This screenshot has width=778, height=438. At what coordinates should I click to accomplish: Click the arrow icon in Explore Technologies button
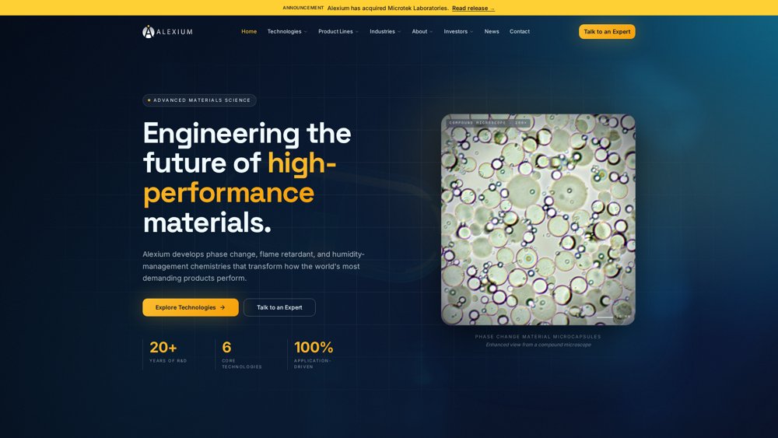pyautogui.click(x=223, y=307)
